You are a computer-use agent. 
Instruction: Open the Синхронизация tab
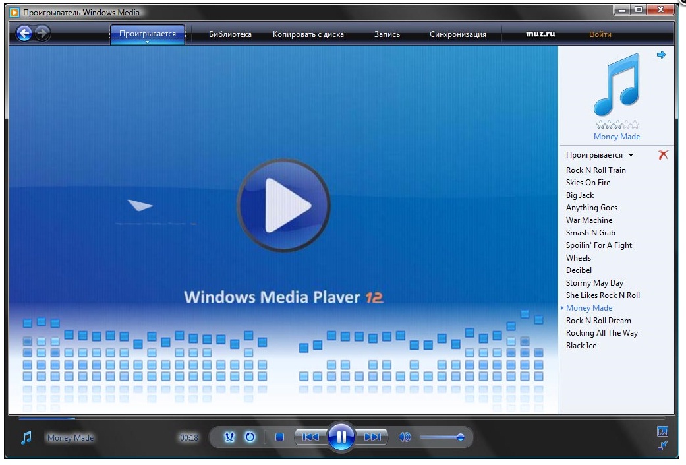(457, 34)
